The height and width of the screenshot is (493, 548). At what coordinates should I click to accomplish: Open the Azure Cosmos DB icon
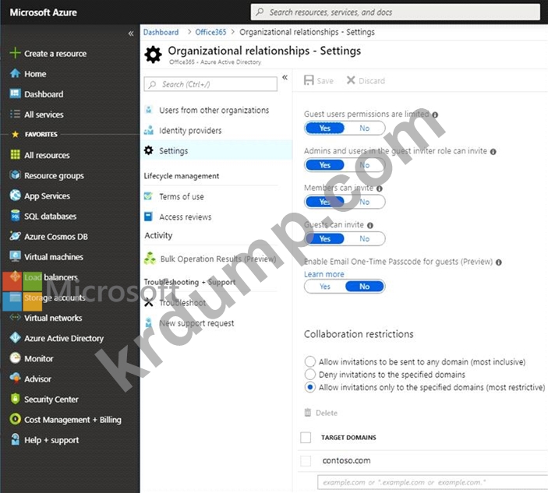coord(15,237)
